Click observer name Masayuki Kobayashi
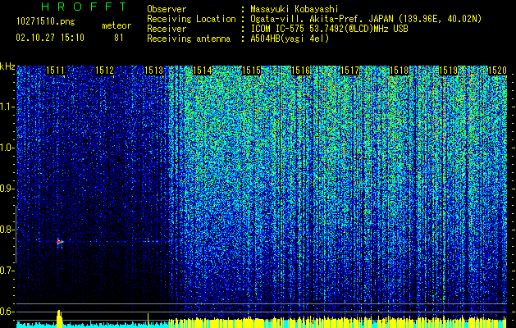516x328 pixels. [295, 9]
